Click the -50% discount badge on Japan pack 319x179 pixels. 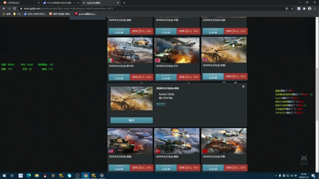pyautogui.click(x=189, y=77)
